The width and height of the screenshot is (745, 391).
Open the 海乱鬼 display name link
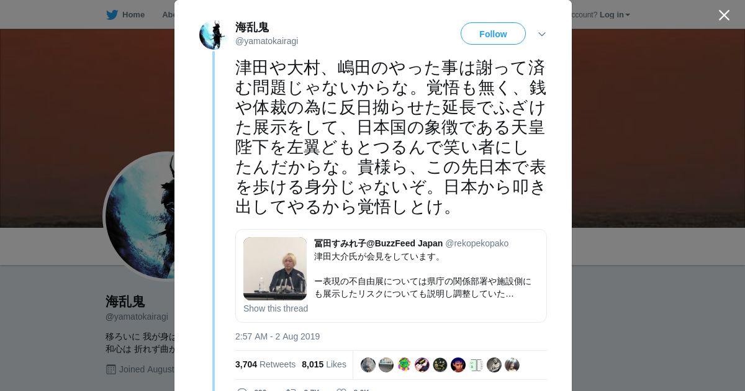(x=252, y=27)
